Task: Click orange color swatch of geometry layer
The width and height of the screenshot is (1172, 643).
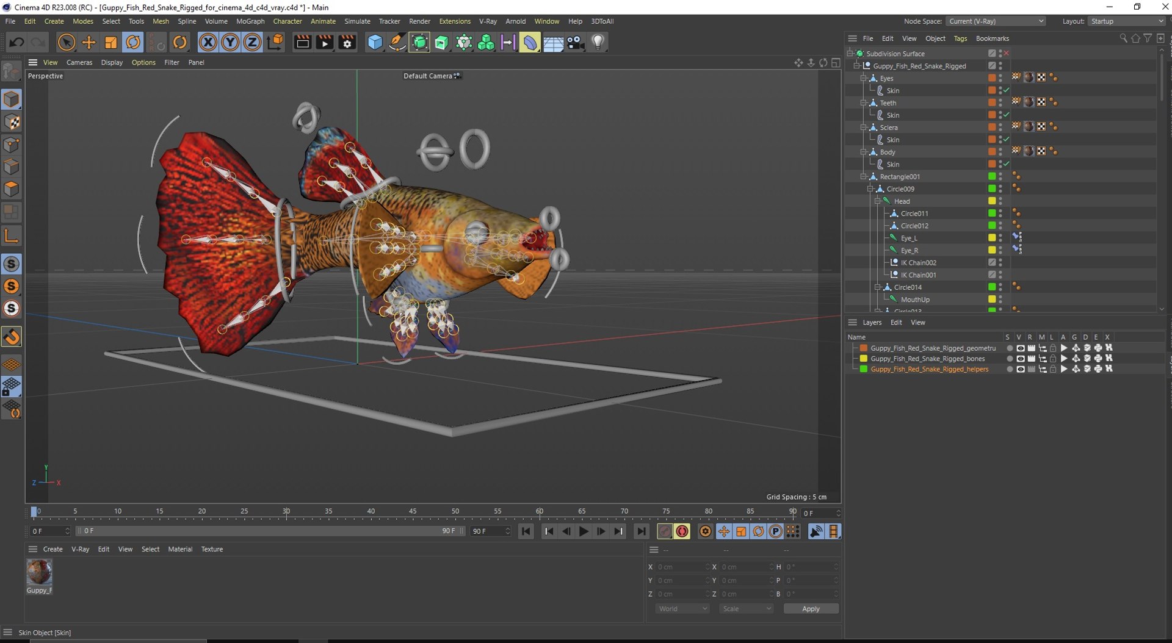Action: click(x=863, y=348)
